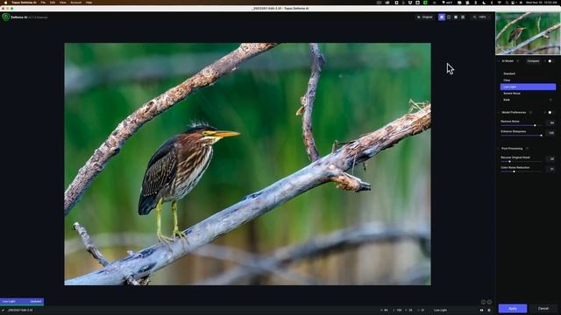Collapse the Model Preferences section
This screenshot has width=561, height=315.
tap(499, 113)
